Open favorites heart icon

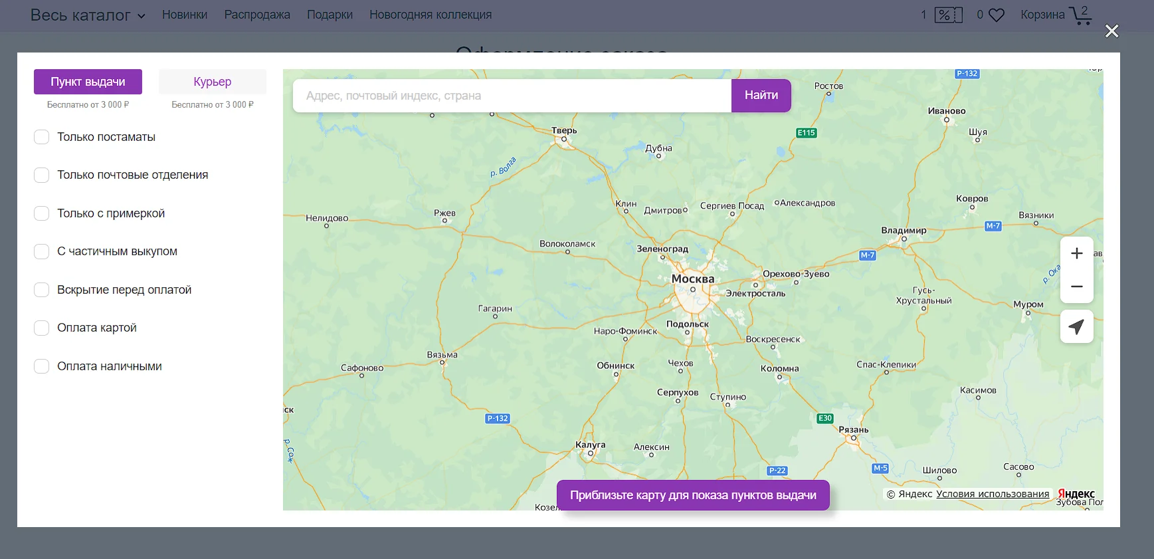pos(996,15)
